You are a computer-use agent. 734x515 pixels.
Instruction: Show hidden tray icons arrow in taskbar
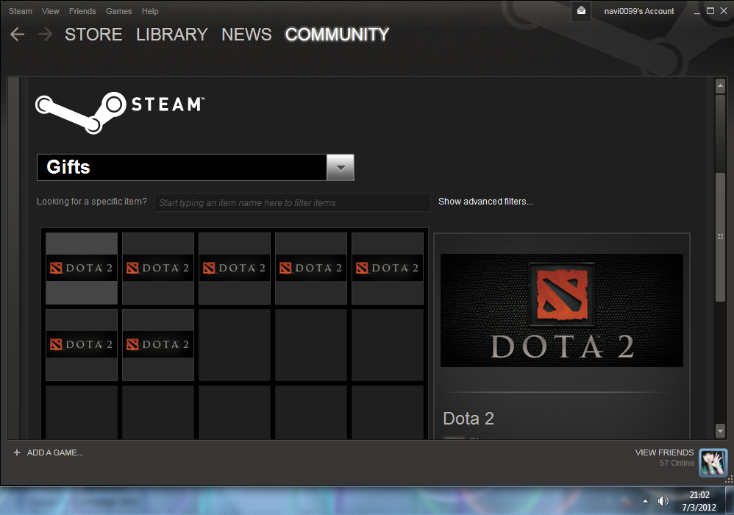[646, 501]
